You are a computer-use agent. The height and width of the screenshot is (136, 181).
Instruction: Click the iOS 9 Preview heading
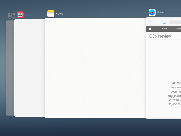point(160,36)
